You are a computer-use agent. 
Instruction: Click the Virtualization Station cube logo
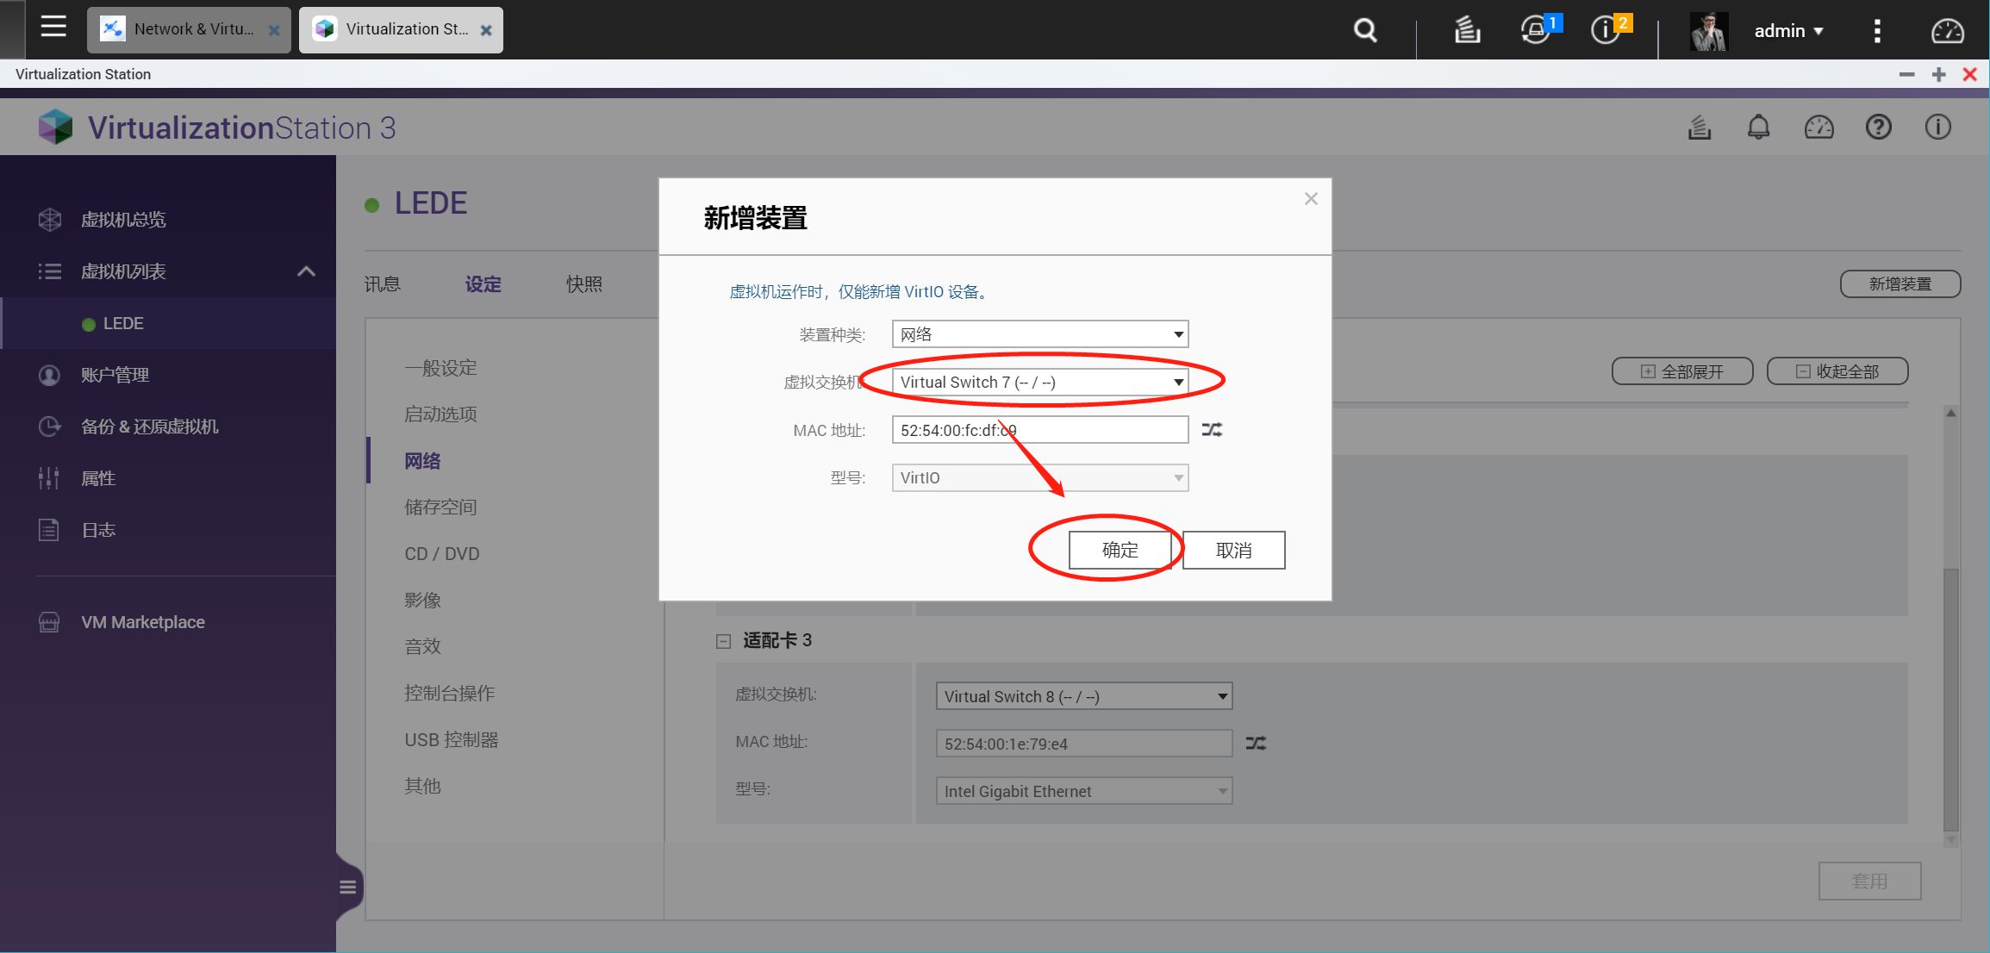tap(56, 128)
